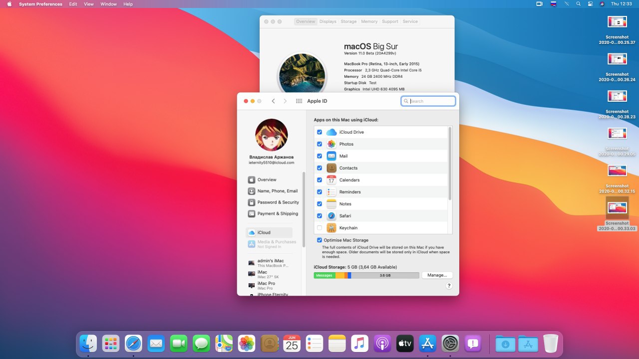Image resolution: width=639 pixels, height=359 pixels.
Task: Toggle Optimise Mac Storage checkbox
Action: tap(319, 240)
